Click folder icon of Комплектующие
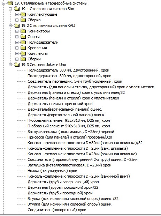This screenshot has height=216, width=161. click(23, 14)
